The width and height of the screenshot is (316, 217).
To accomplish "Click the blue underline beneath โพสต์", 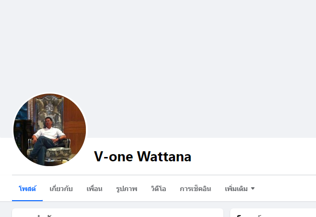I will (27, 201).
